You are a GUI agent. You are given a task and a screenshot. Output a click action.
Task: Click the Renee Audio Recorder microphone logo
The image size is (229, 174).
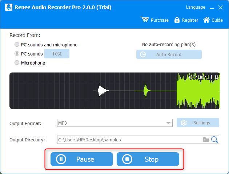[x=9, y=7]
